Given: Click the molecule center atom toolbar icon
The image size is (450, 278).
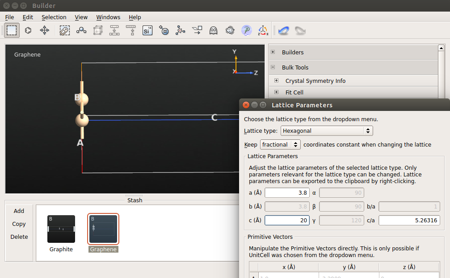Looking at the screenshot, I should coord(180,30).
